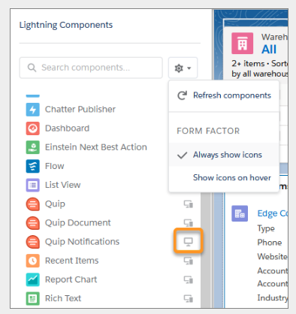296x314 pixels.
Task: Select Quip Notifications label
Action: pyautogui.click(x=82, y=242)
